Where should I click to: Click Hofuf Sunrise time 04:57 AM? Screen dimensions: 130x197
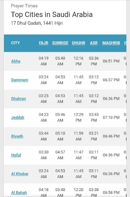[60, 155]
